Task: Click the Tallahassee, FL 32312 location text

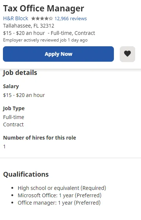Action: 29,26
